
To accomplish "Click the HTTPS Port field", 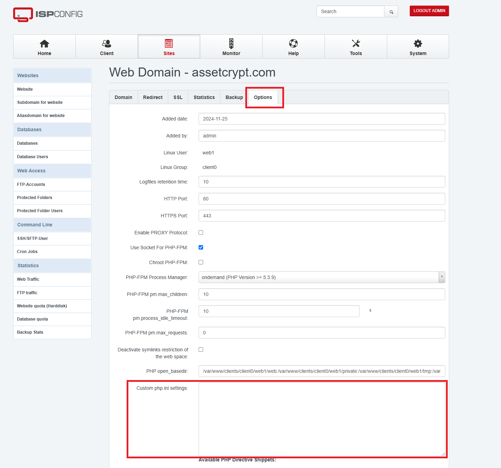I will click(322, 216).
